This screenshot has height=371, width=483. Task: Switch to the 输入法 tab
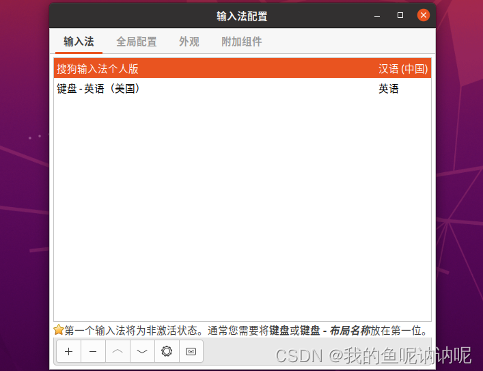79,42
